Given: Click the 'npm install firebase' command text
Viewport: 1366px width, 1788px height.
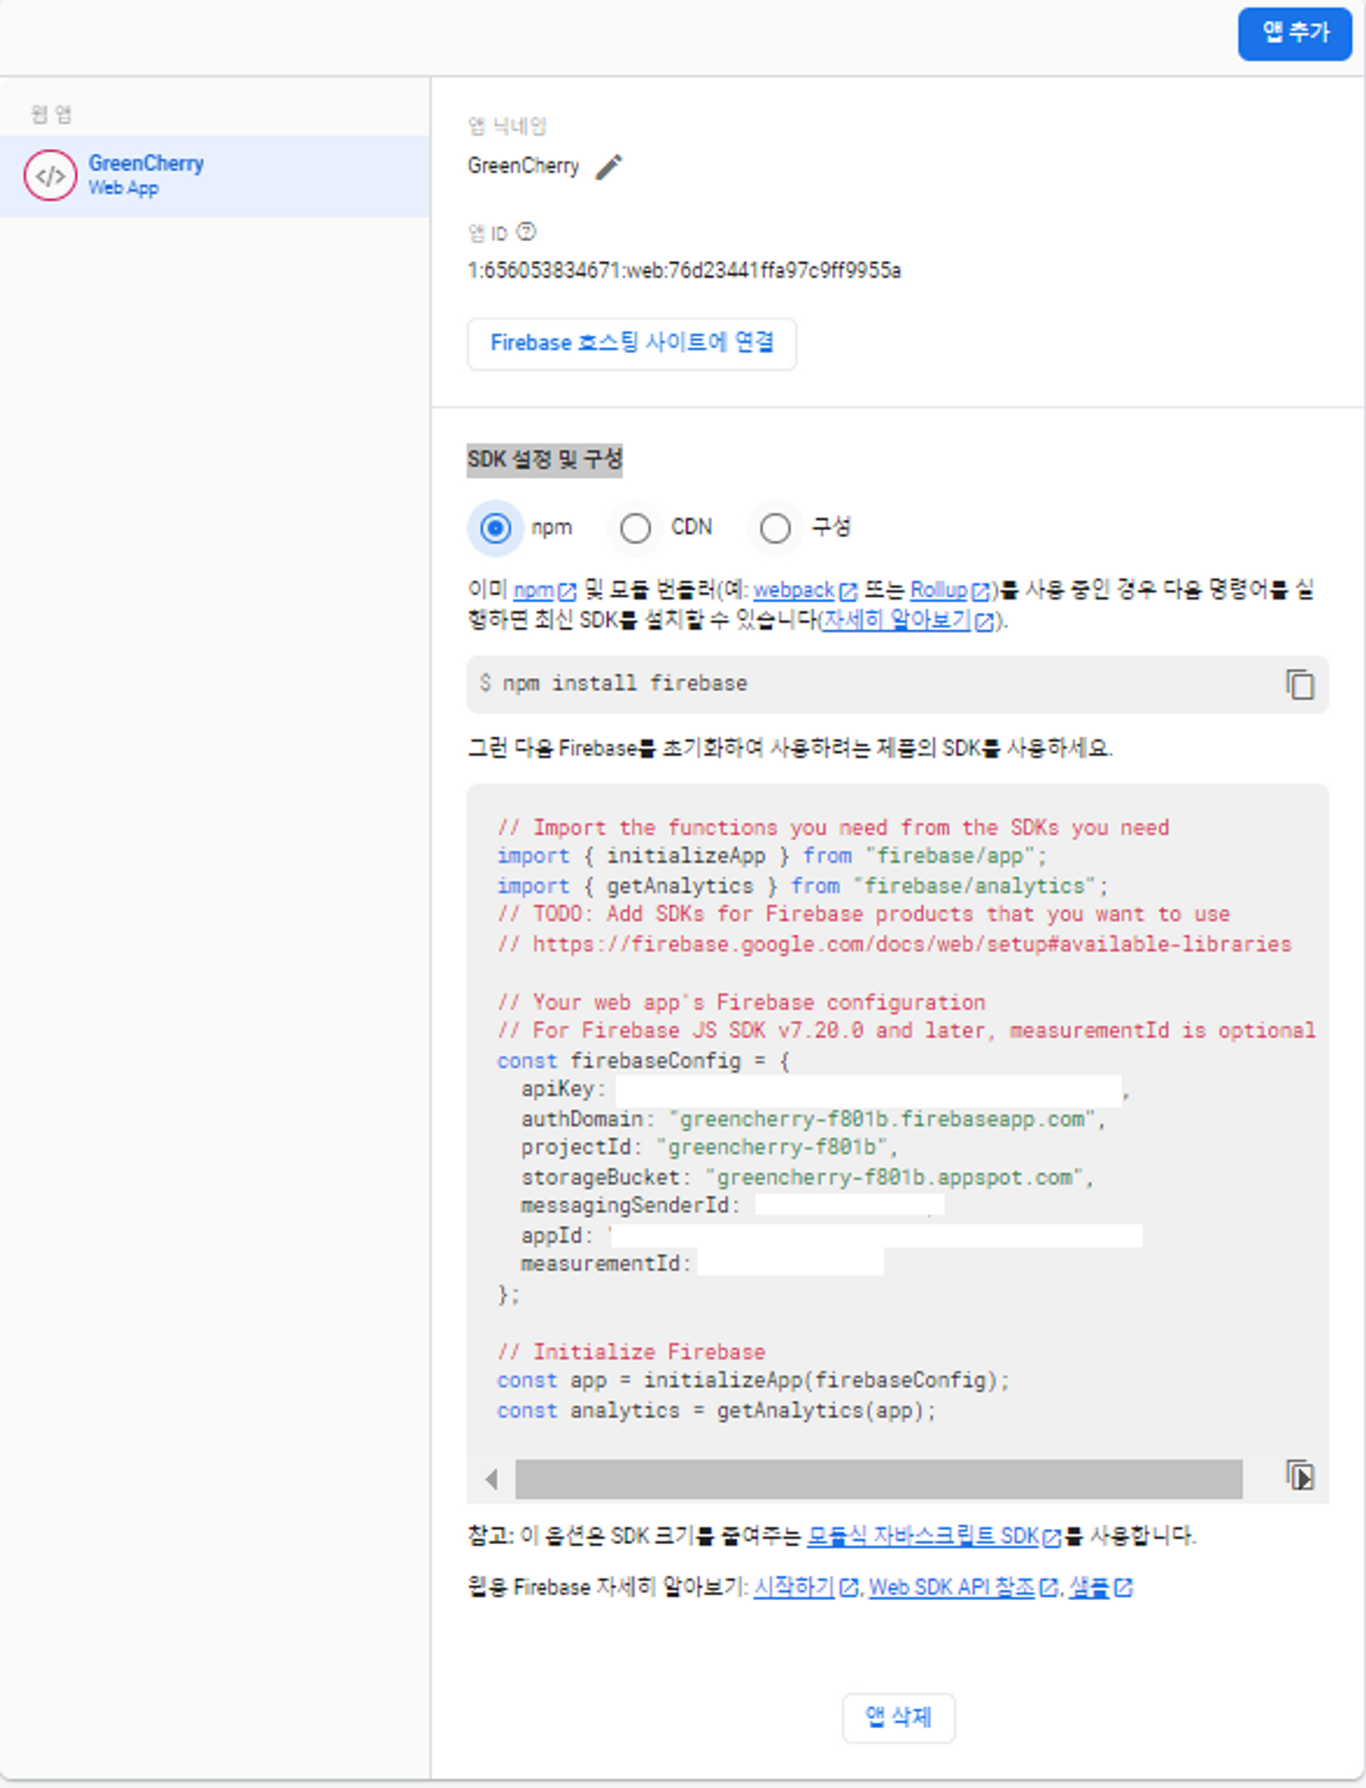Looking at the screenshot, I should pos(625,683).
